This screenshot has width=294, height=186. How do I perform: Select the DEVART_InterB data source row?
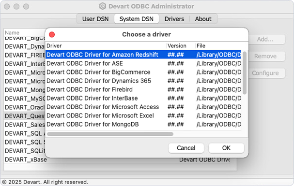pyautogui.click(x=25, y=64)
